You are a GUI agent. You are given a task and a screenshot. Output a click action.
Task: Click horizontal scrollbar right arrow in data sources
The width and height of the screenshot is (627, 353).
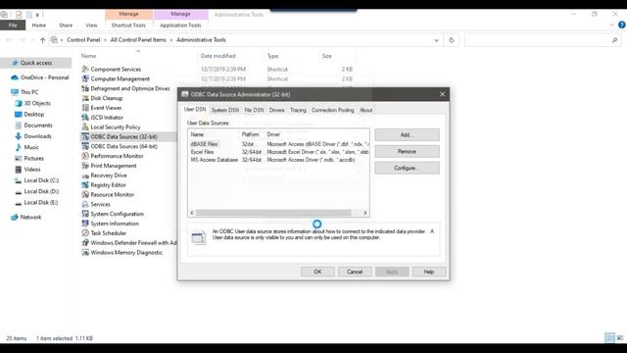[x=364, y=213]
